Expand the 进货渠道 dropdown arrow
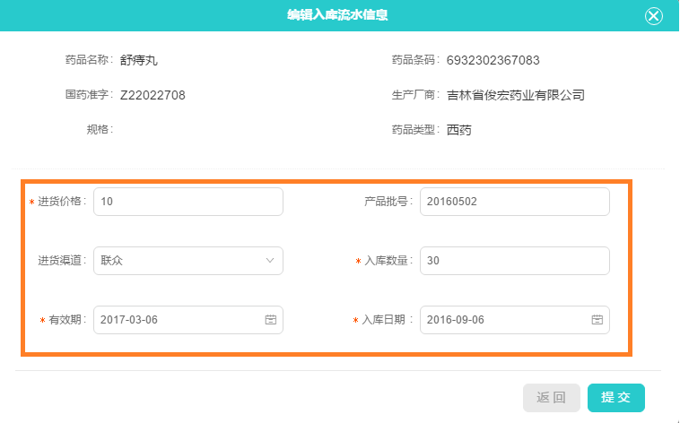Viewport: 680px width, 423px height. tap(270, 261)
